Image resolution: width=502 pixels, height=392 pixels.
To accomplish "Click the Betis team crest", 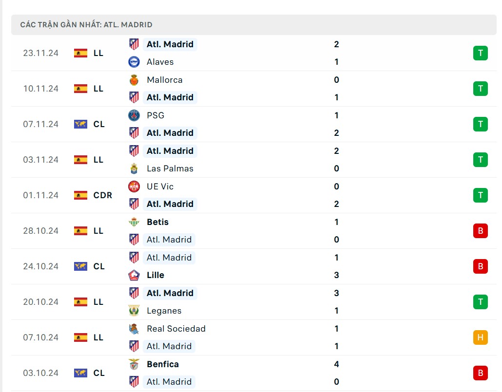I will tap(134, 222).
